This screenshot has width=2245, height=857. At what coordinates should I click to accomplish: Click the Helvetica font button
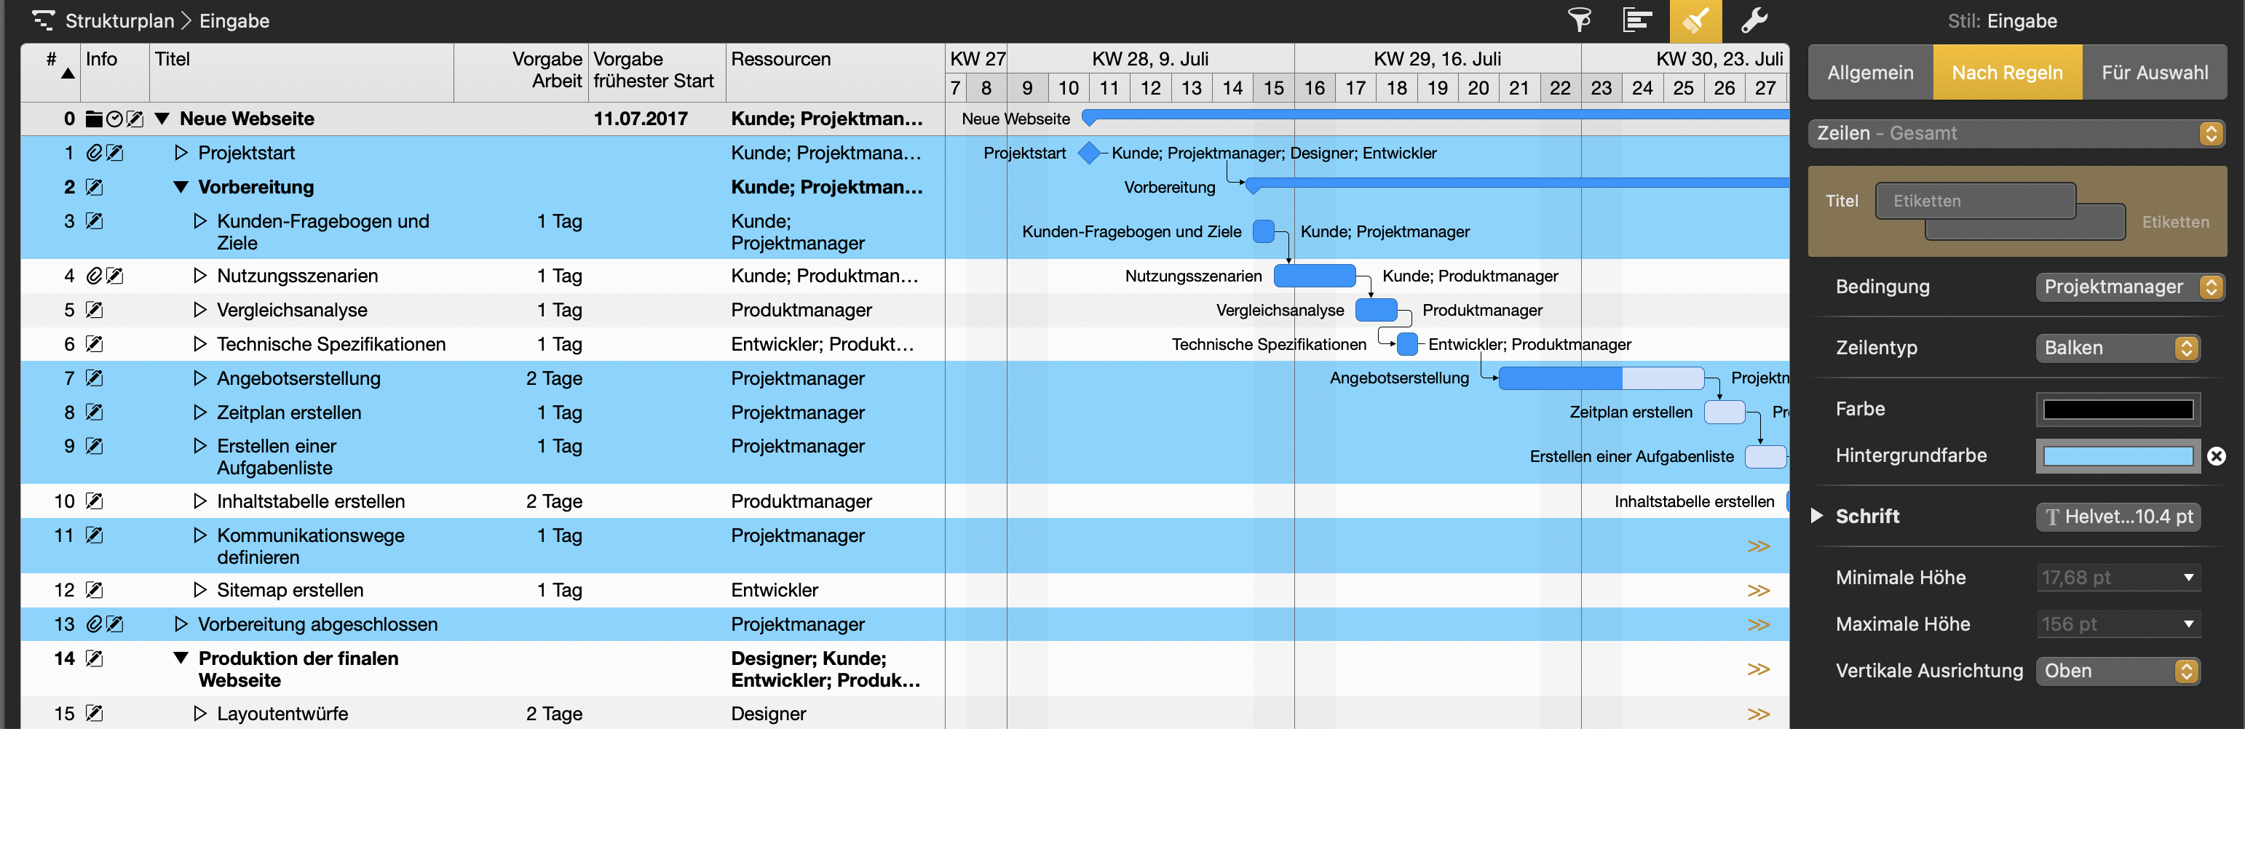(x=2117, y=517)
